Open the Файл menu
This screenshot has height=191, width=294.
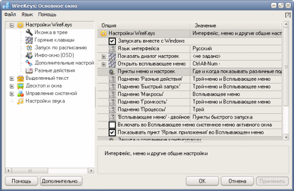[10, 15]
